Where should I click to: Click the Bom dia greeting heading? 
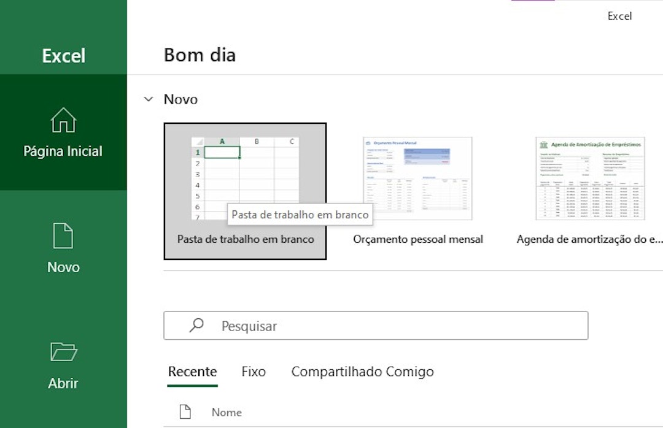pos(200,55)
